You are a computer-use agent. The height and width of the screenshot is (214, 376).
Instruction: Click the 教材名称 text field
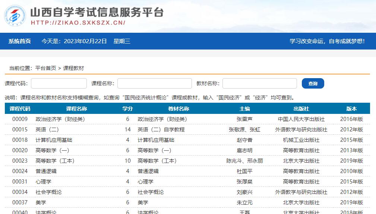click(259, 83)
